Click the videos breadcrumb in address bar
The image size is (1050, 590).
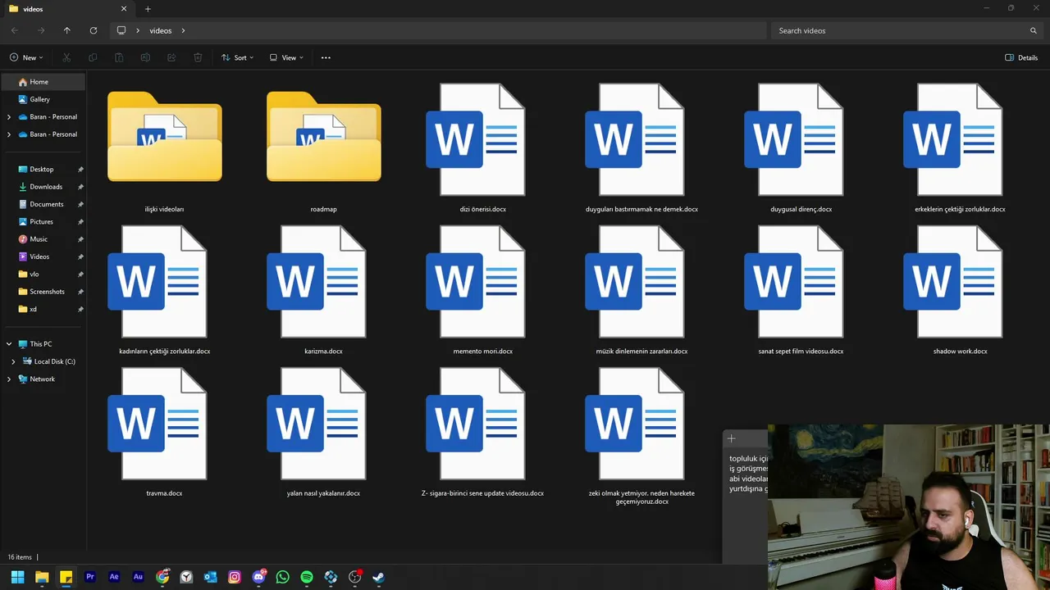pos(161,30)
